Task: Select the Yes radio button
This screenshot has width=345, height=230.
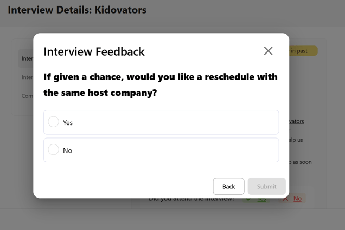Action: [54, 122]
